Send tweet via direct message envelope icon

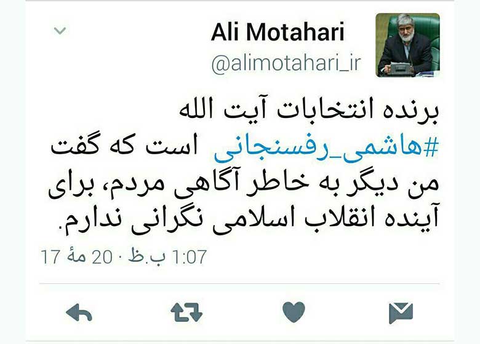tap(401, 313)
